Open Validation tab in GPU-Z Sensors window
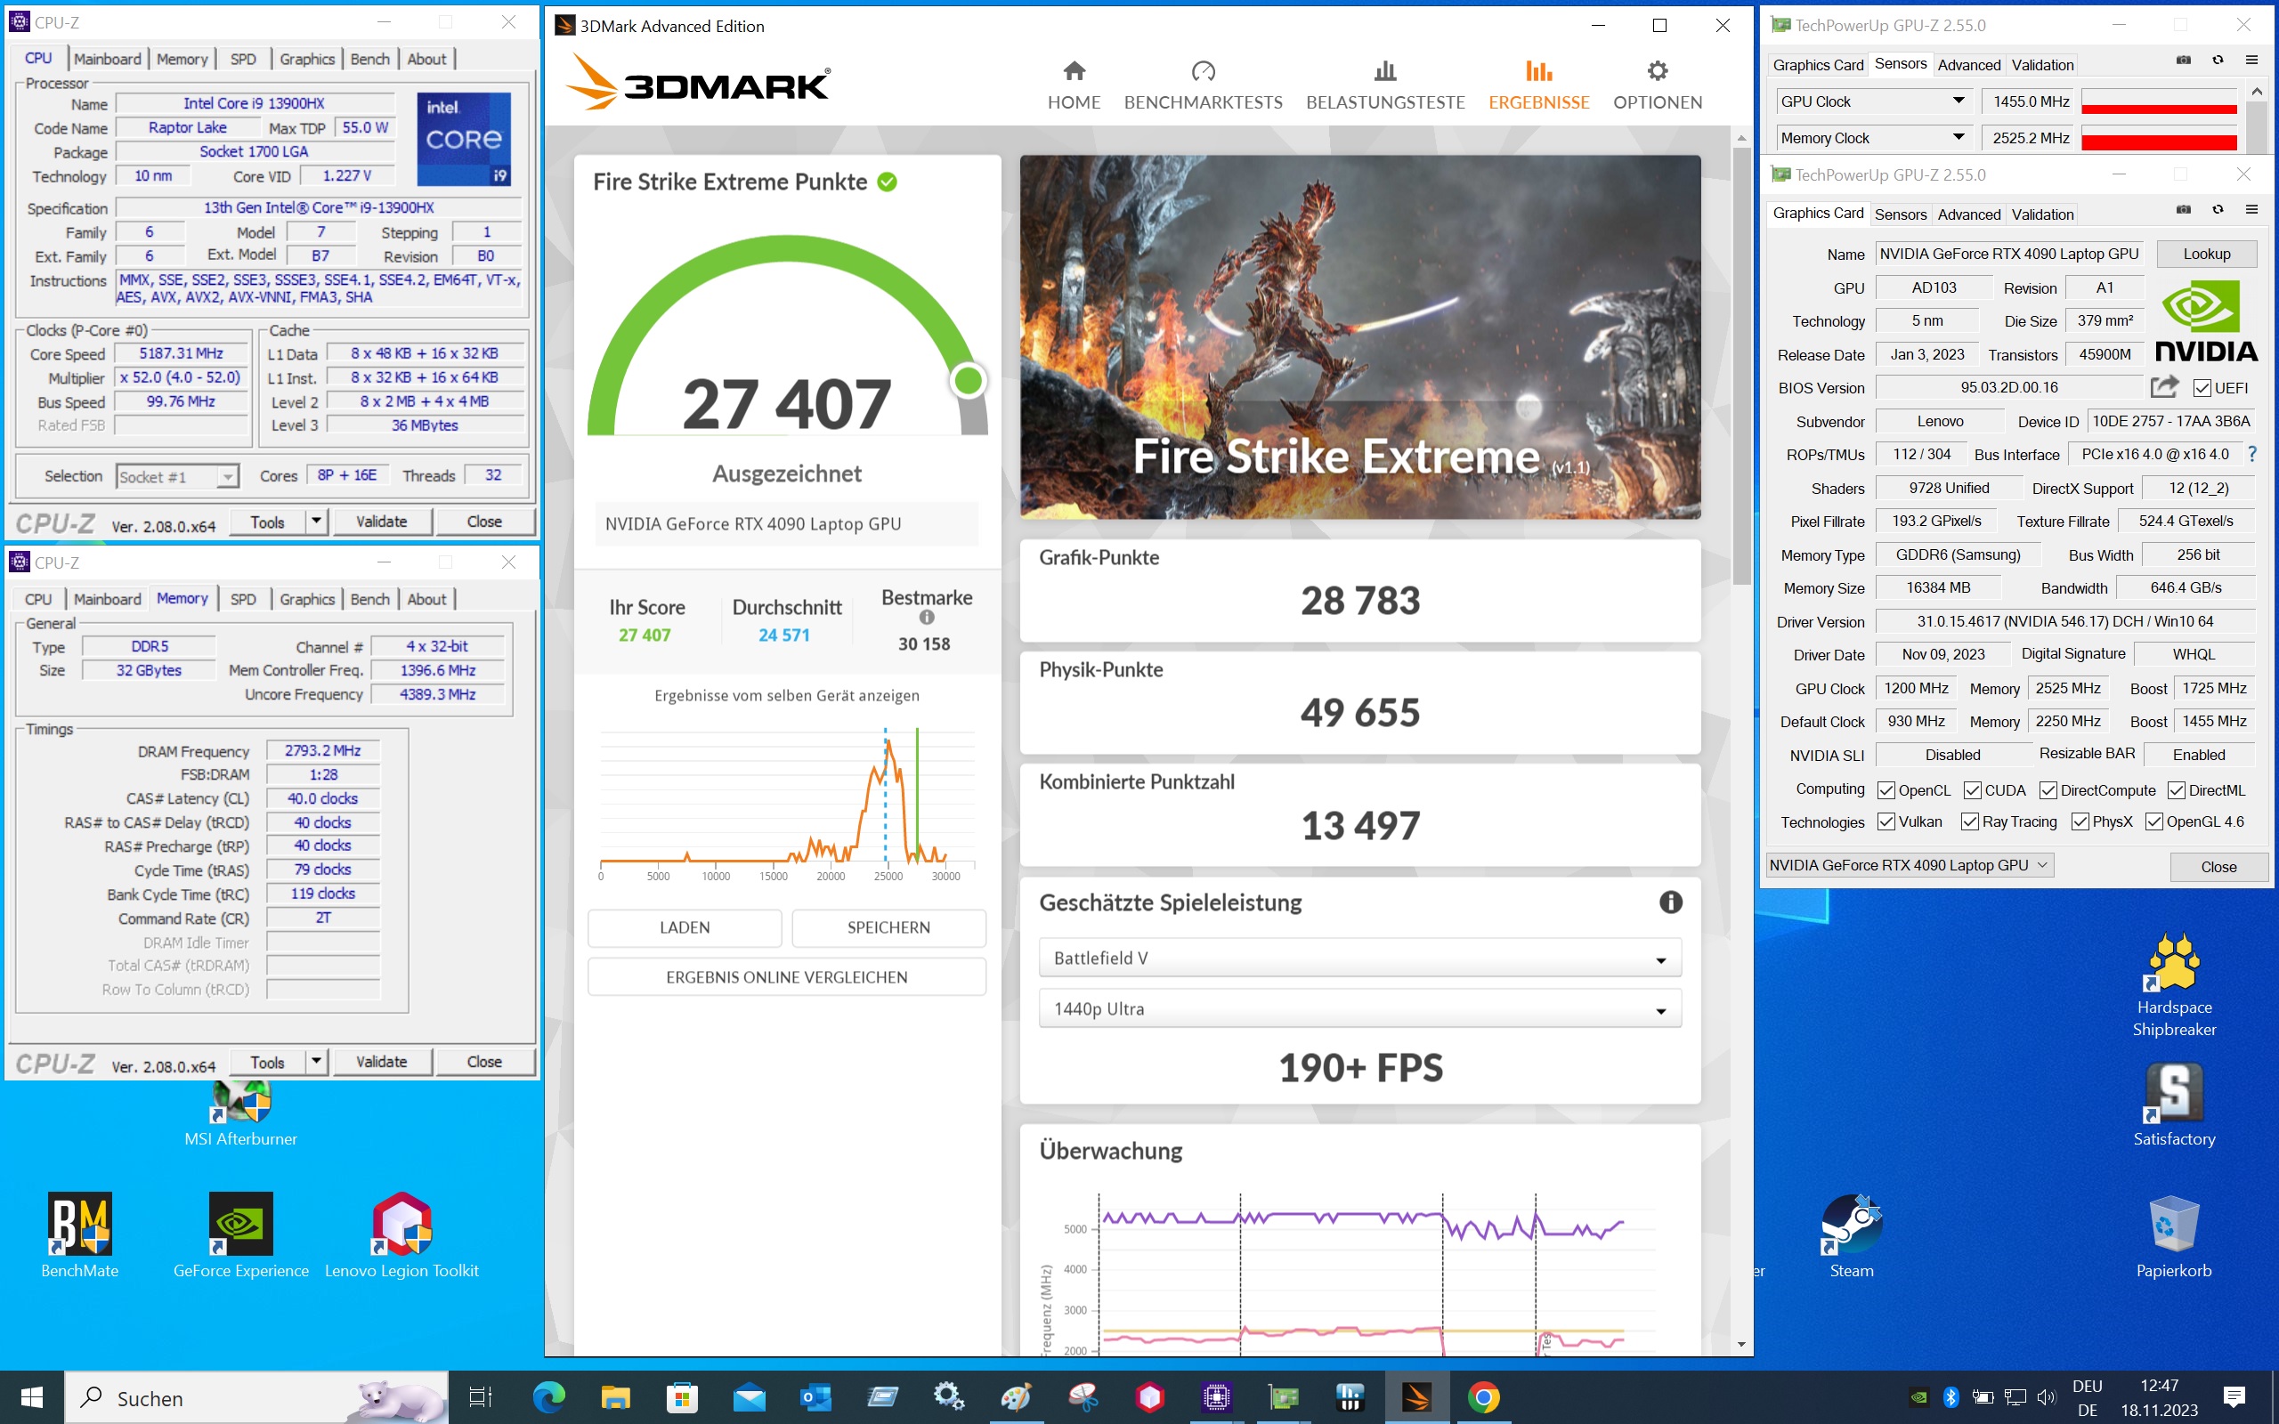This screenshot has height=1424, width=2279. tap(2041, 65)
